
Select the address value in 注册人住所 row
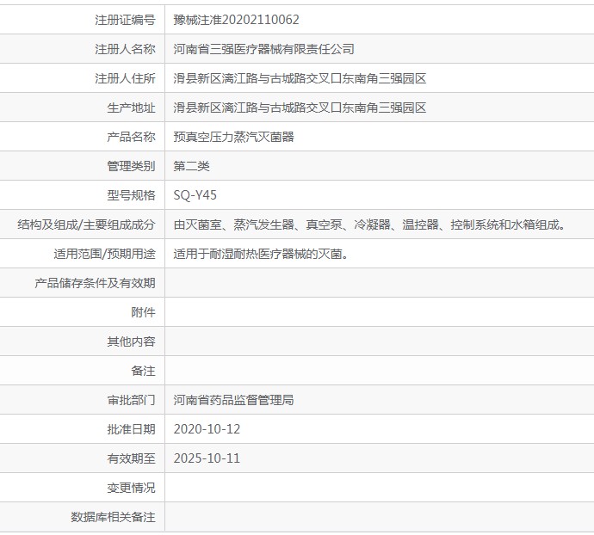(x=300, y=78)
